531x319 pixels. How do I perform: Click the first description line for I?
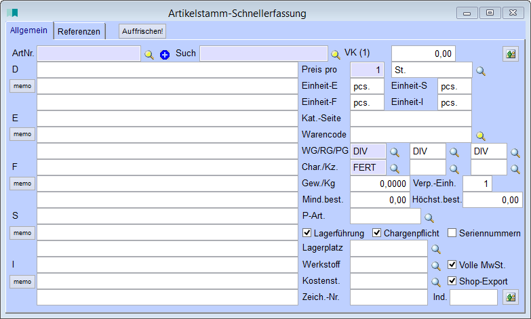(168, 265)
